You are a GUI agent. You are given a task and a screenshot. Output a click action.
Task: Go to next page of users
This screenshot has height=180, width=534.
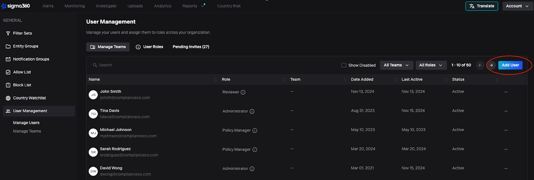(491, 65)
